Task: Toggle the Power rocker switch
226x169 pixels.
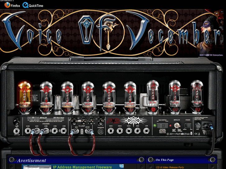Action: [x=188, y=125]
